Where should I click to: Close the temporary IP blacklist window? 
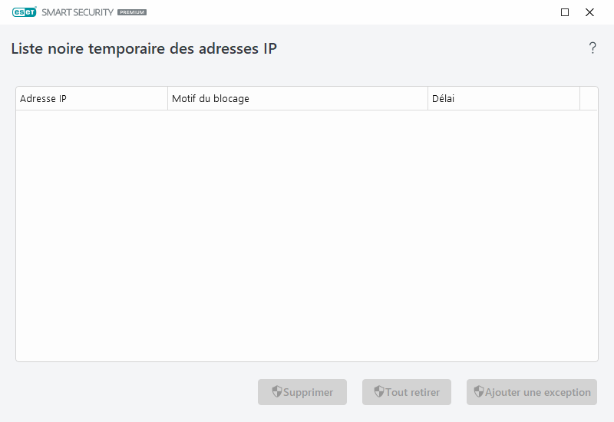coord(589,12)
